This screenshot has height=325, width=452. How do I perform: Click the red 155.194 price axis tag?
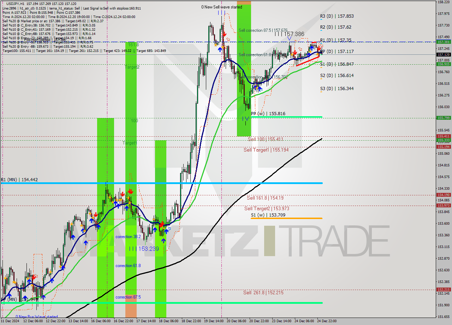[444, 147]
